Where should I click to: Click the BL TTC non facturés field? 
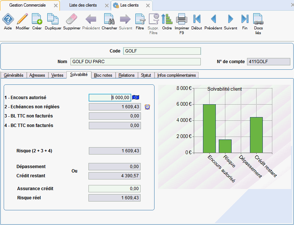115,116
